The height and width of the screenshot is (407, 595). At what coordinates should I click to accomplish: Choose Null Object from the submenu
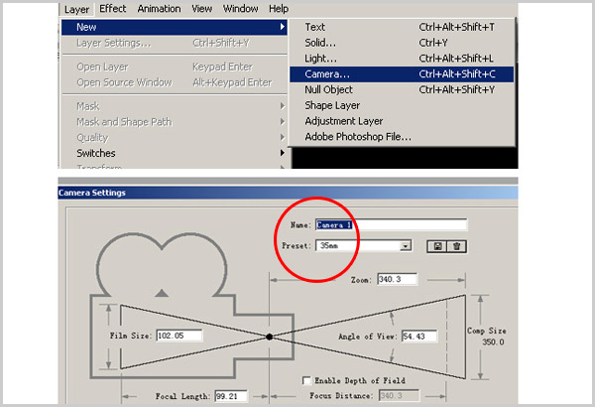(x=402, y=89)
